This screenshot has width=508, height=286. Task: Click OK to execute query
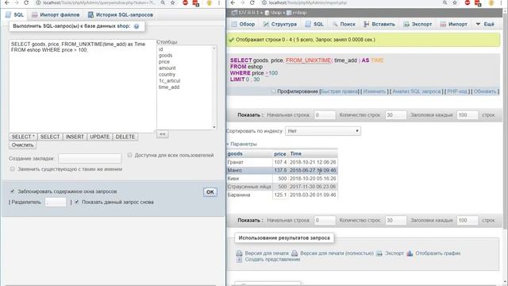coord(210,192)
